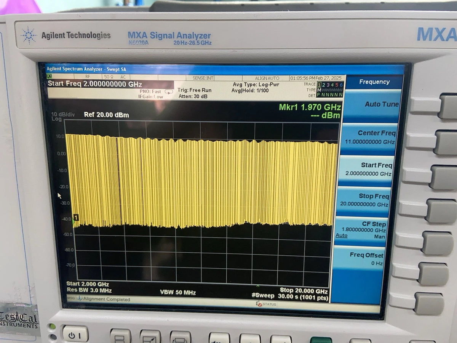This screenshot has height=343, width=457.
Task: Select trace number 3 in TRACE row
Action: click(x=328, y=85)
